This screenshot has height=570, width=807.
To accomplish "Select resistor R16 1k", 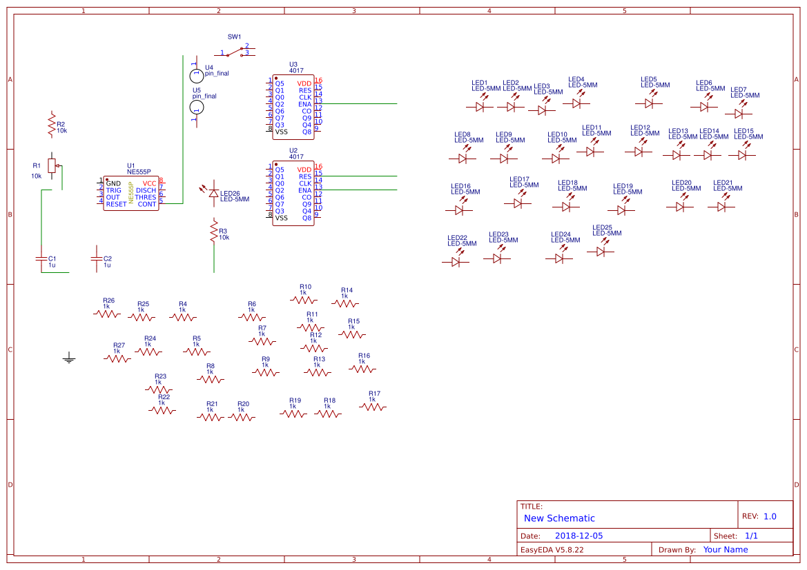I will tap(362, 369).
